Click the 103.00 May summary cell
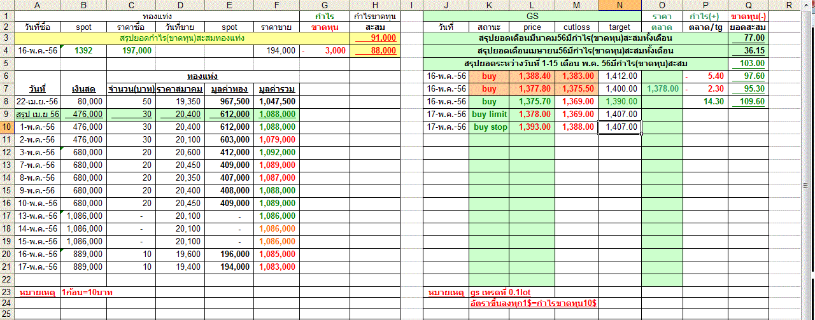Image resolution: width=815 pixels, height=320 pixels. pyautogui.click(x=748, y=64)
